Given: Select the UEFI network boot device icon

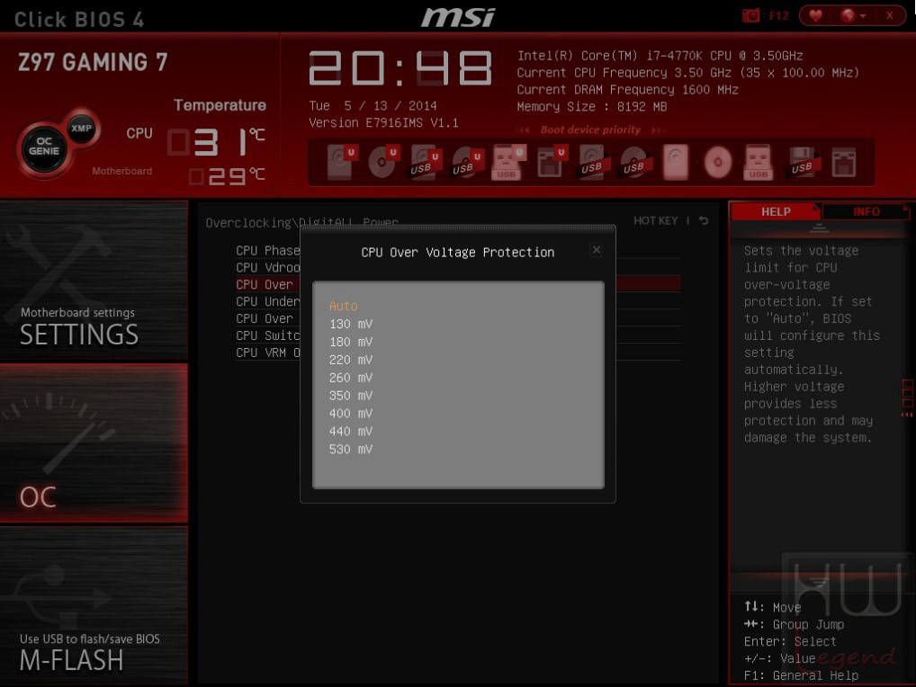Looking at the screenshot, I should [x=551, y=162].
